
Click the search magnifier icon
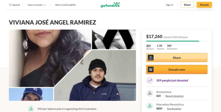pyautogui.click(x=10, y=5)
